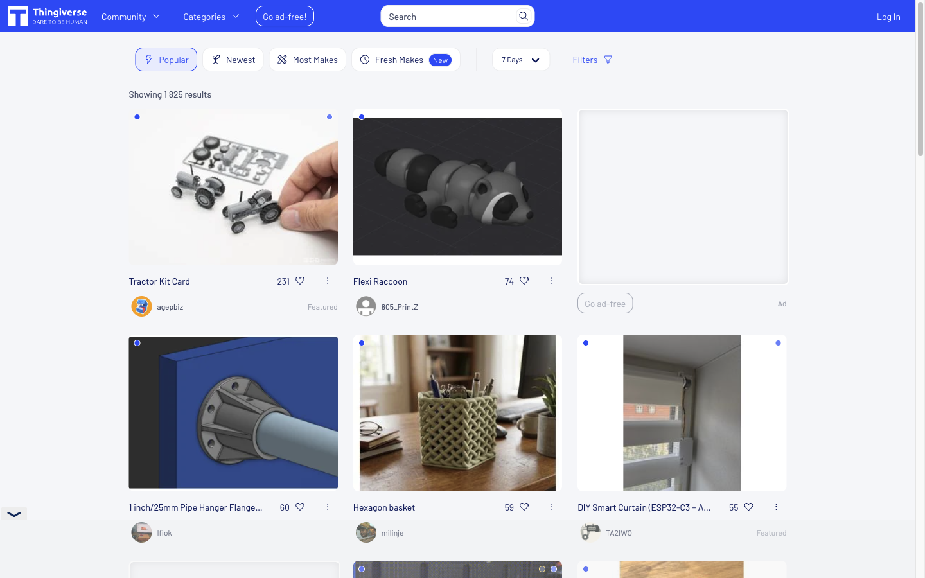Open more options for Pipe Hanger Flange
The height and width of the screenshot is (578, 925).
point(328,507)
